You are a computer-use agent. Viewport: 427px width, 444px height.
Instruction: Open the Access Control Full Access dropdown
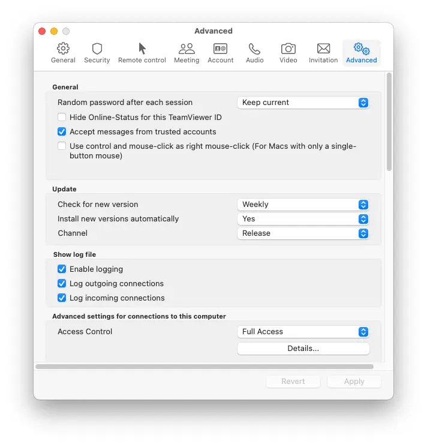click(x=303, y=332)
